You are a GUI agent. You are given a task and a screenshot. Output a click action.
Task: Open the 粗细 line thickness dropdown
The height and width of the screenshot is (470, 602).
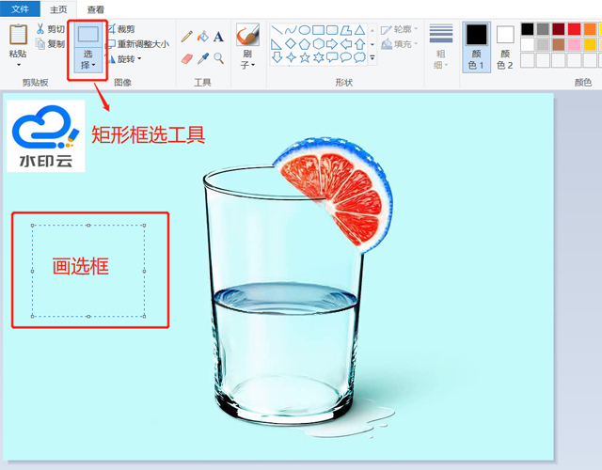click(441, 46)
